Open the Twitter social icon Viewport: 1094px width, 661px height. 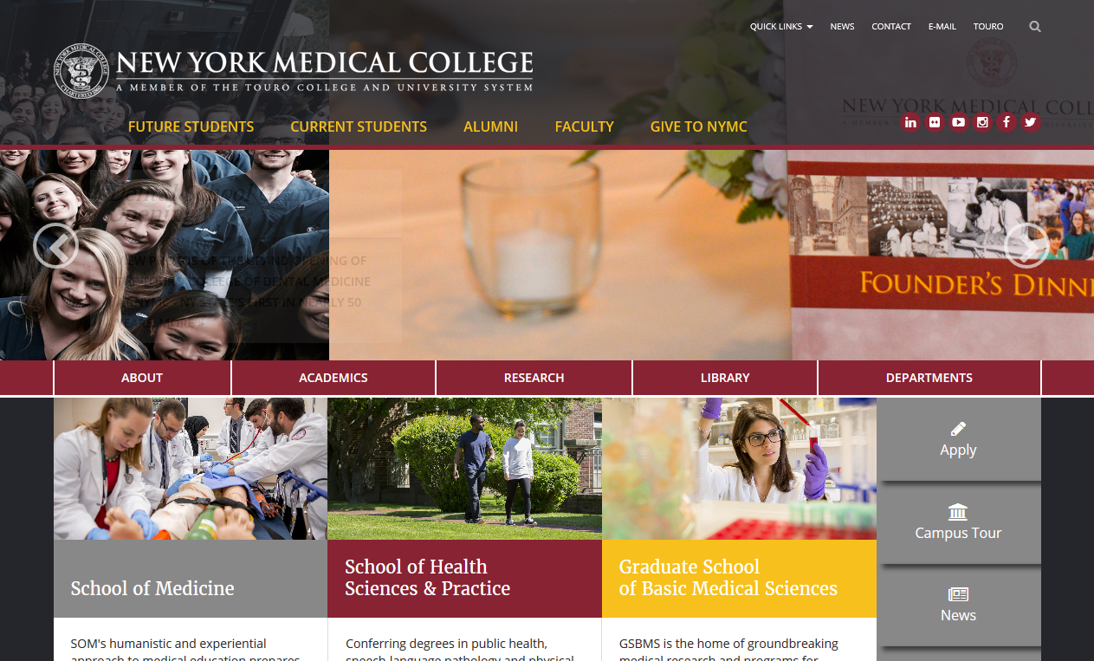1030,122
